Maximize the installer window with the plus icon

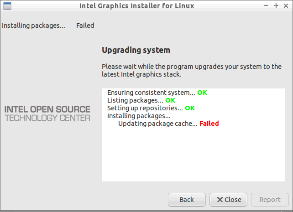coord(276,5)
